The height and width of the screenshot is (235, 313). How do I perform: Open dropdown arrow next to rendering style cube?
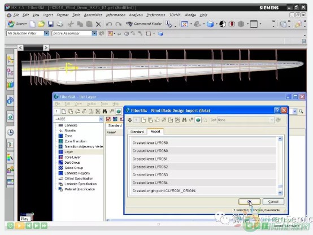(x=216, y=24)
